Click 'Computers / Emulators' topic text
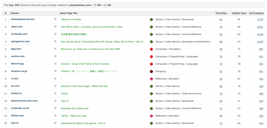267x128 pixels. pyautogui.click(x=168, y=49)
